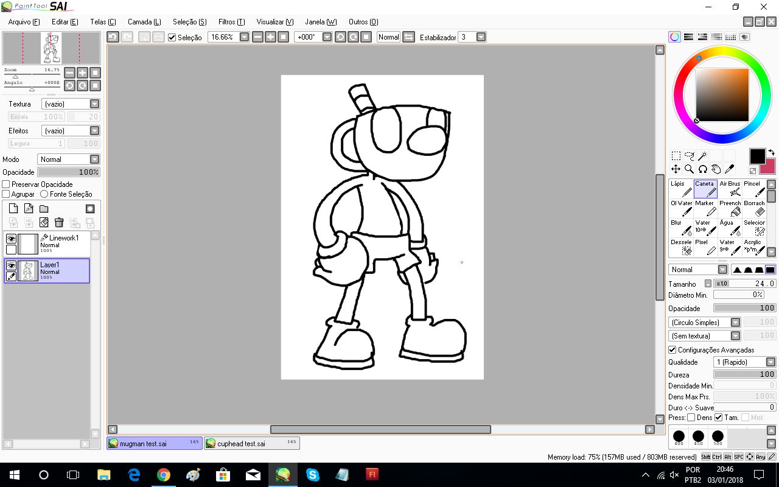Clear the layer with eraser icon

pyautogui.click(x=44, y=223)
